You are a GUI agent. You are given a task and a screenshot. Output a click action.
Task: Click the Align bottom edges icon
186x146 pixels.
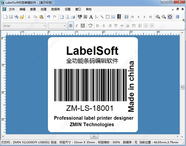point(128,26)
